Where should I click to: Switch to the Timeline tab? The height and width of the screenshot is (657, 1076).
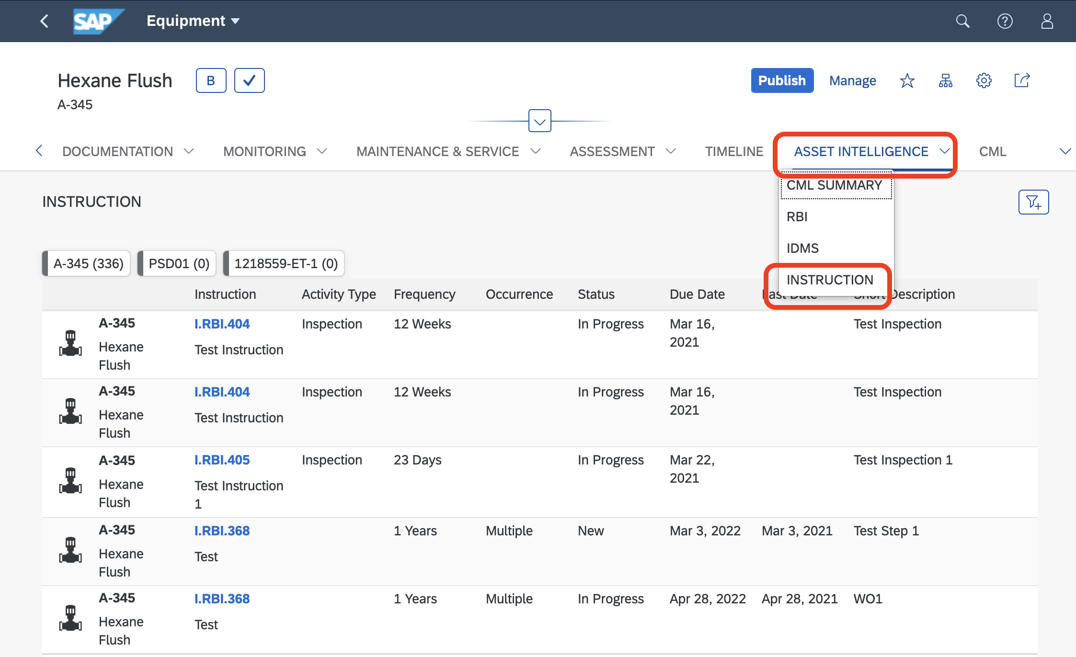pos(734,151)
